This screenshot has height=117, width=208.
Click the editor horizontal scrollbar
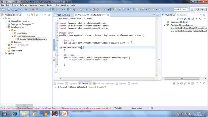click(107, 79)
